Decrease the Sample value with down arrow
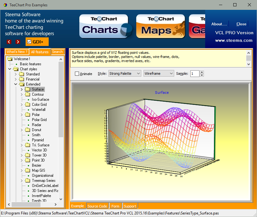This screenshot has width=257, height=217. 202,75
